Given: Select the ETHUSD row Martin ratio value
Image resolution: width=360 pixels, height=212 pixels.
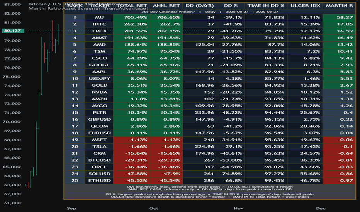Looking at the screenshot, I should click(339, 181).
